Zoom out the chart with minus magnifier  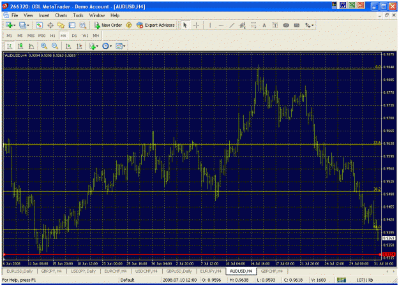coord(55,46)
